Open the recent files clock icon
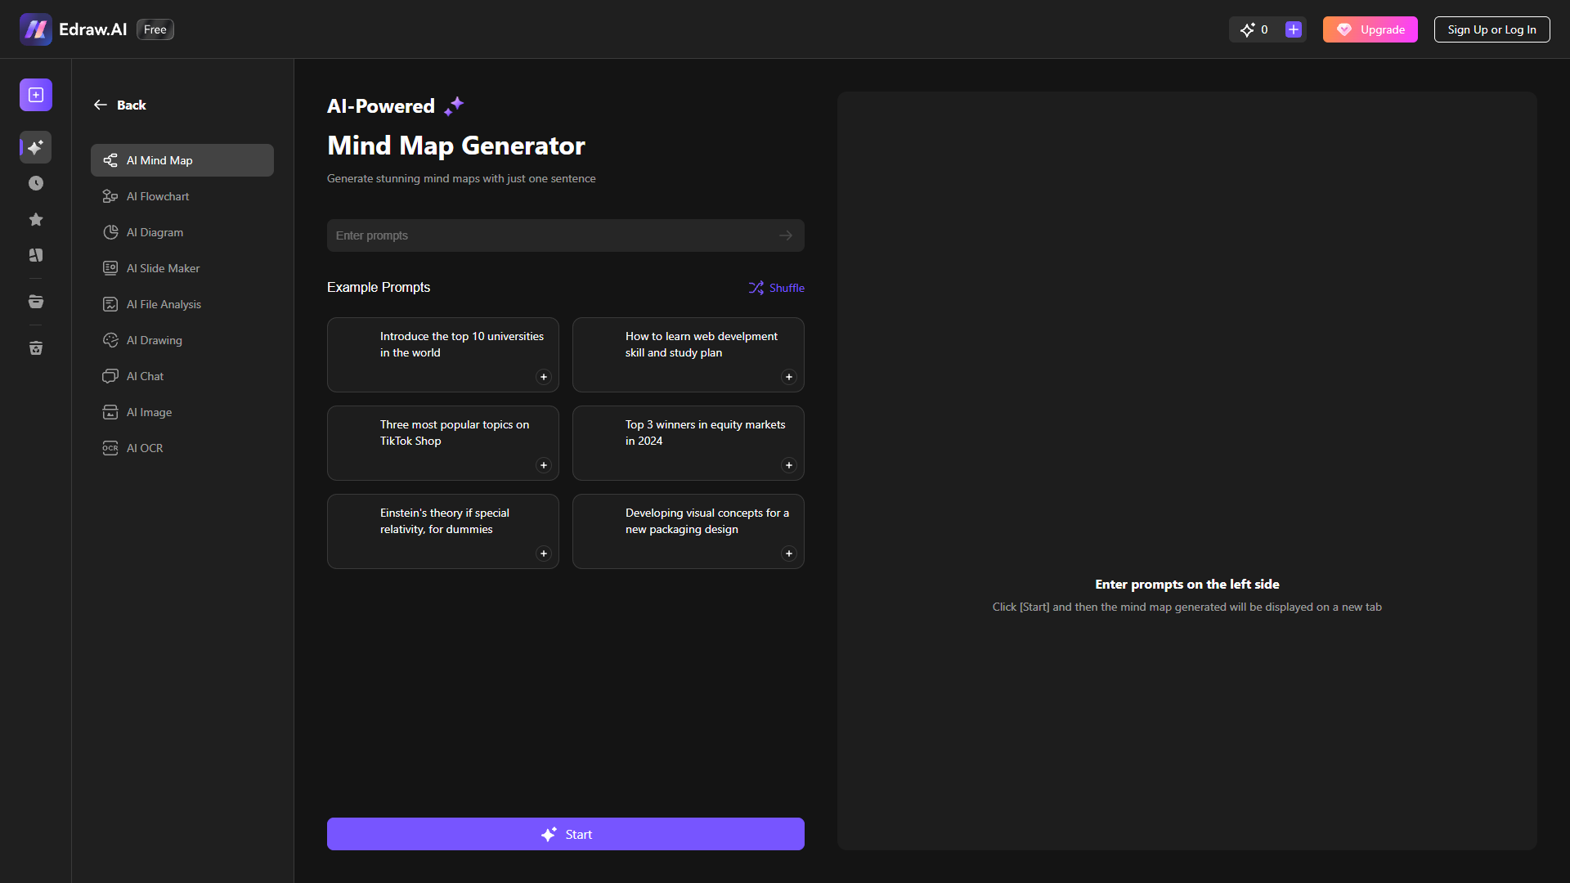 tap(36, 183)
